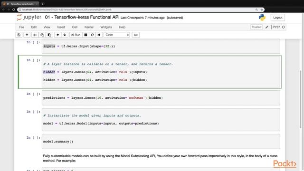
Task: Cut selected cells with scissors icon
Action: coord(35,35)
